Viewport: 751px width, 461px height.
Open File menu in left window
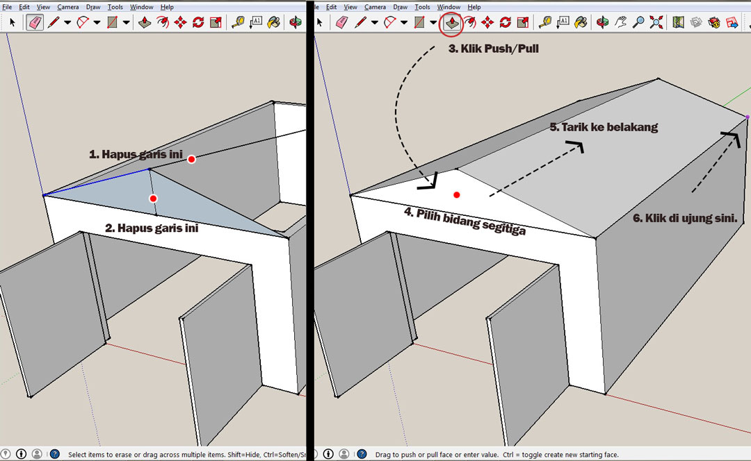click(x=7, y=7)
